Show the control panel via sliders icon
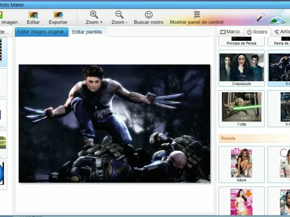290x217 pixels. [197, 14]
